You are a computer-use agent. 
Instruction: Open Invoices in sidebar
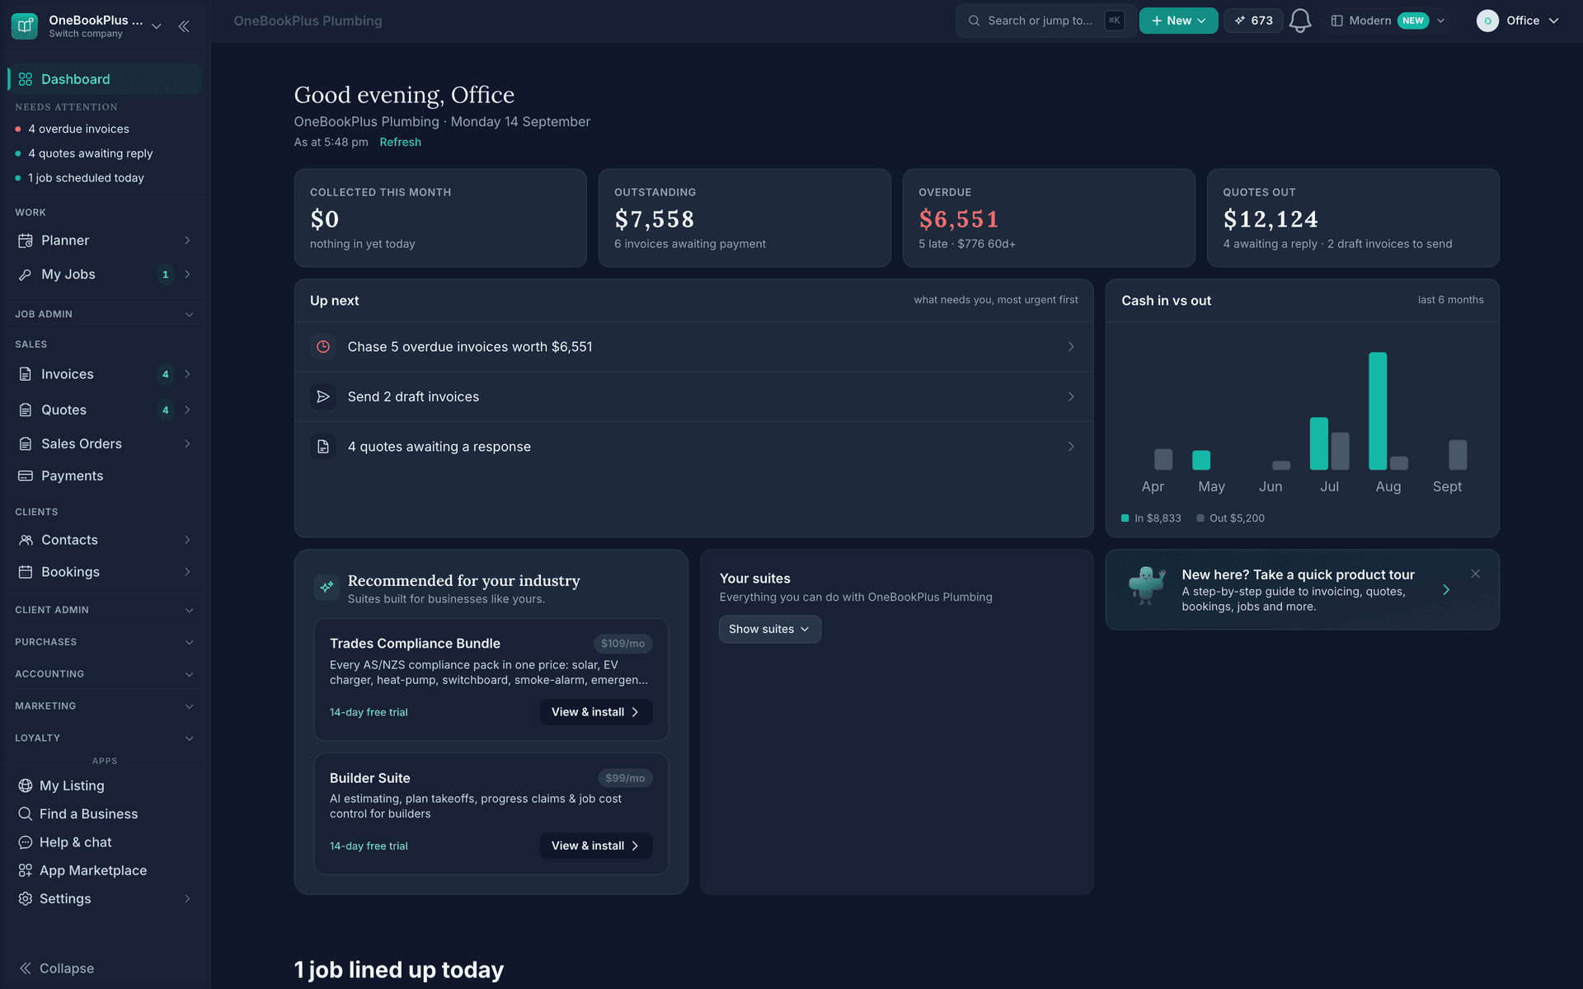tap(105, 374)
